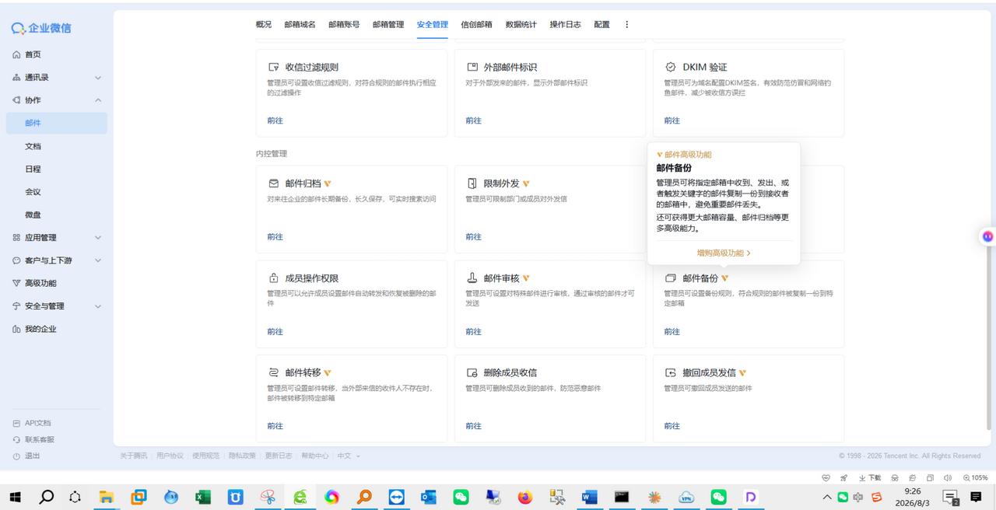
Task: Open Firefox from the taskbar
Action: (525, 497)
